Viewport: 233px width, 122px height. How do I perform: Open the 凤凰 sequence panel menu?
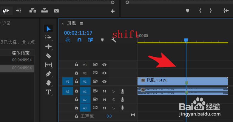[x=81, y=24]
